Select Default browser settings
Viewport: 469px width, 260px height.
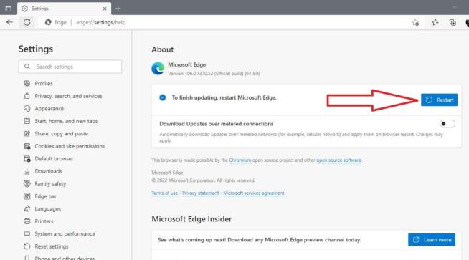tap(54, 159)
